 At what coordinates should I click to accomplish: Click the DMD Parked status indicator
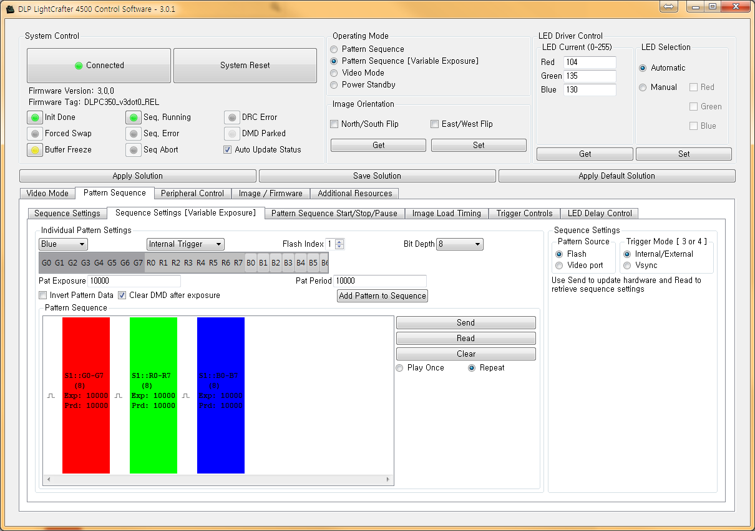click(x=232, y=134)
